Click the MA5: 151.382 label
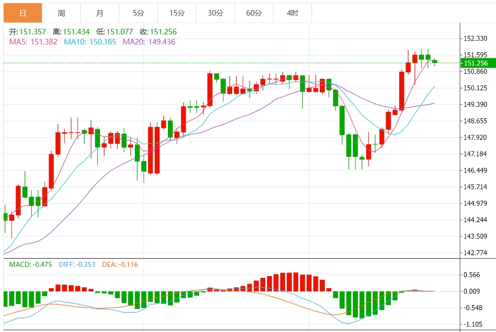The height and width of the screenshot is (332, 496). click(33, 42)
